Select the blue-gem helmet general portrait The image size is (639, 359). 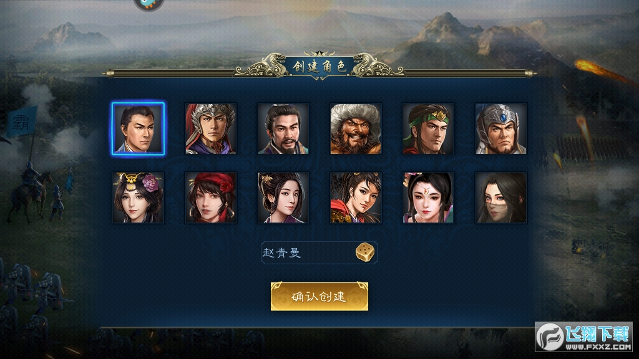click(501, 128)
